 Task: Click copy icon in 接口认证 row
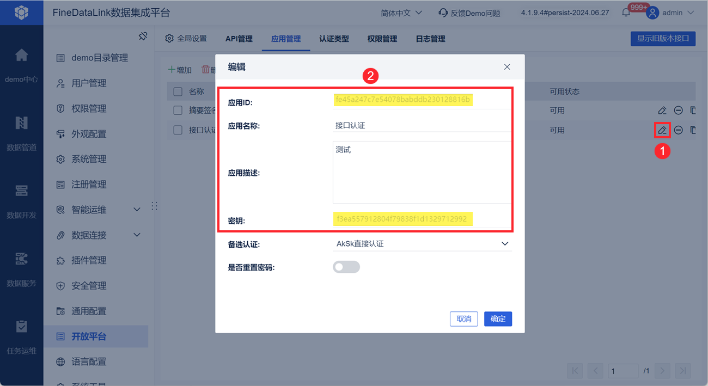pyautogui.click(x=693, y=130)
